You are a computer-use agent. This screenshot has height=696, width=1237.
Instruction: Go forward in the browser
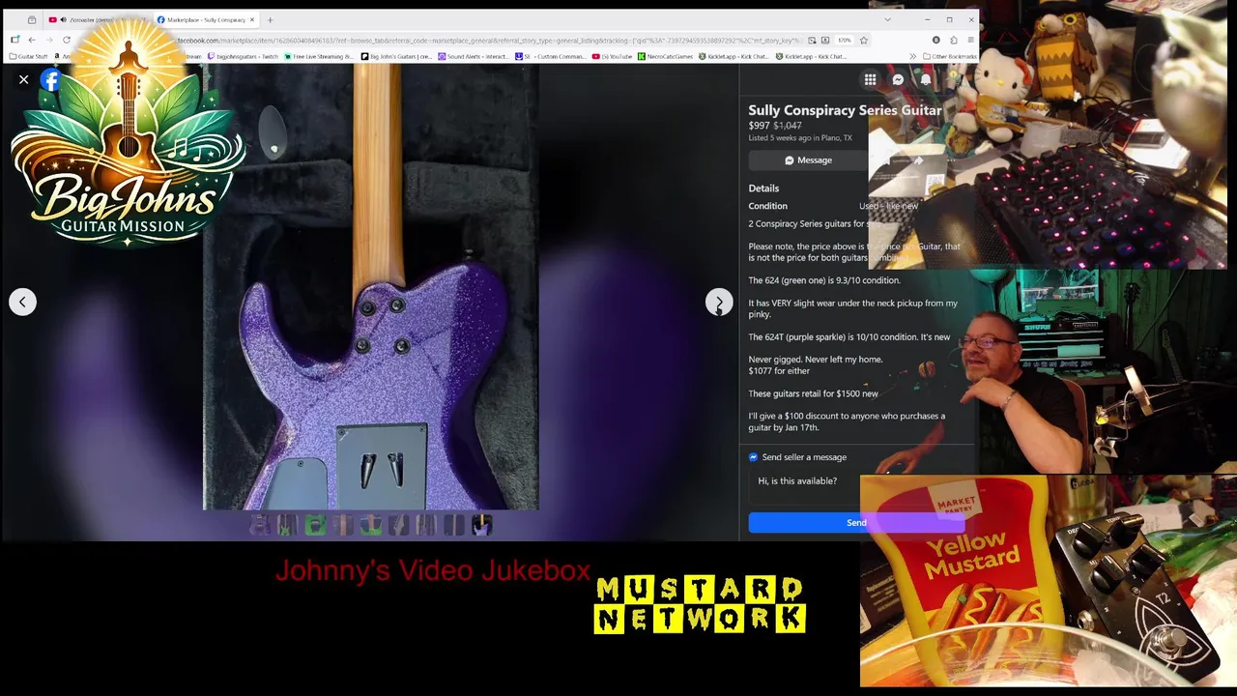49,40
